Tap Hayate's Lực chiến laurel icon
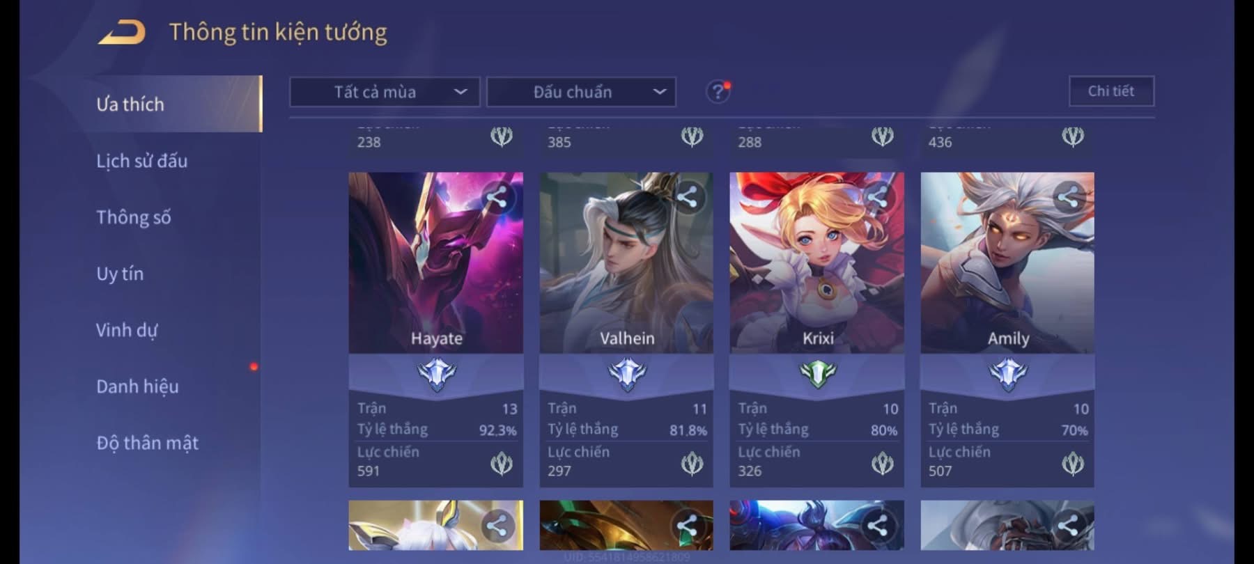 (502, 463)
